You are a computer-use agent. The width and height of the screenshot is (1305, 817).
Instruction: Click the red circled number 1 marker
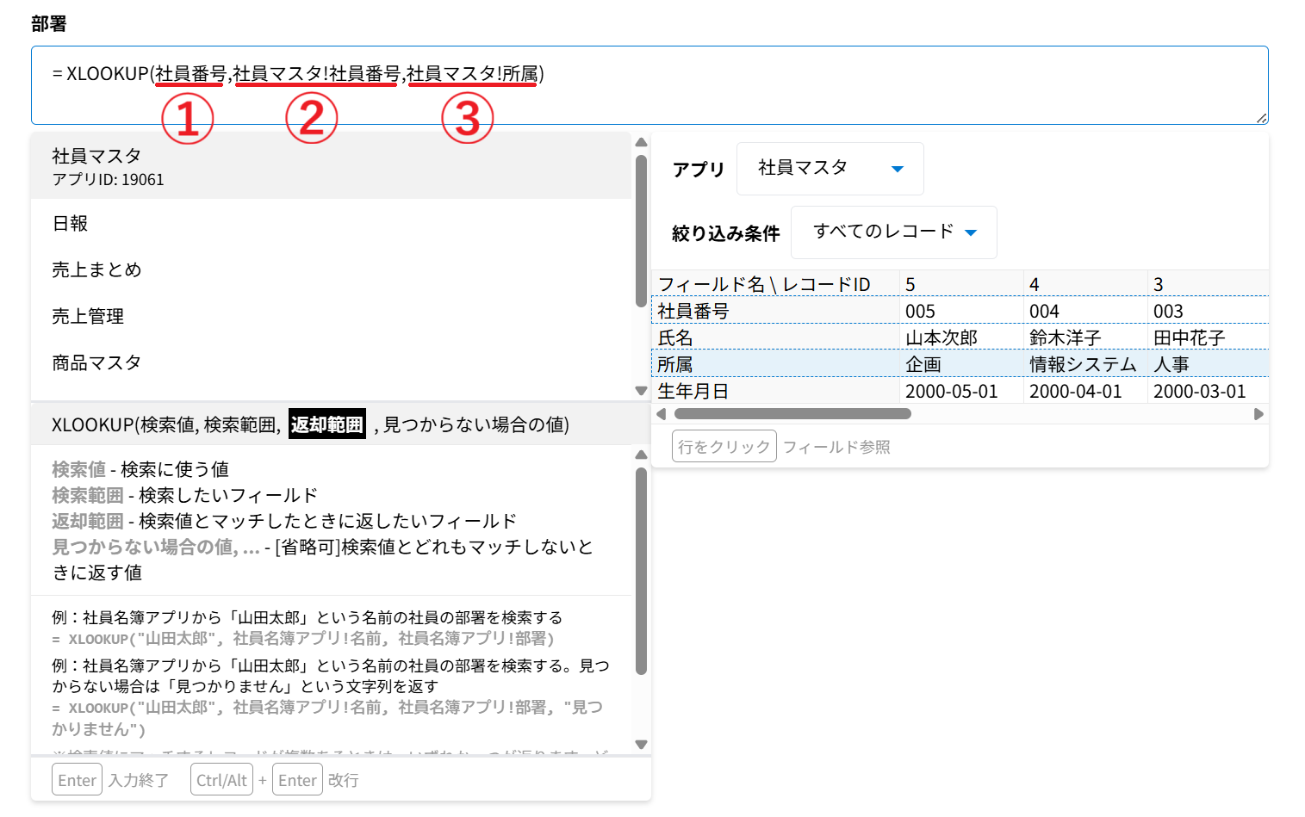tap(187, 119)
